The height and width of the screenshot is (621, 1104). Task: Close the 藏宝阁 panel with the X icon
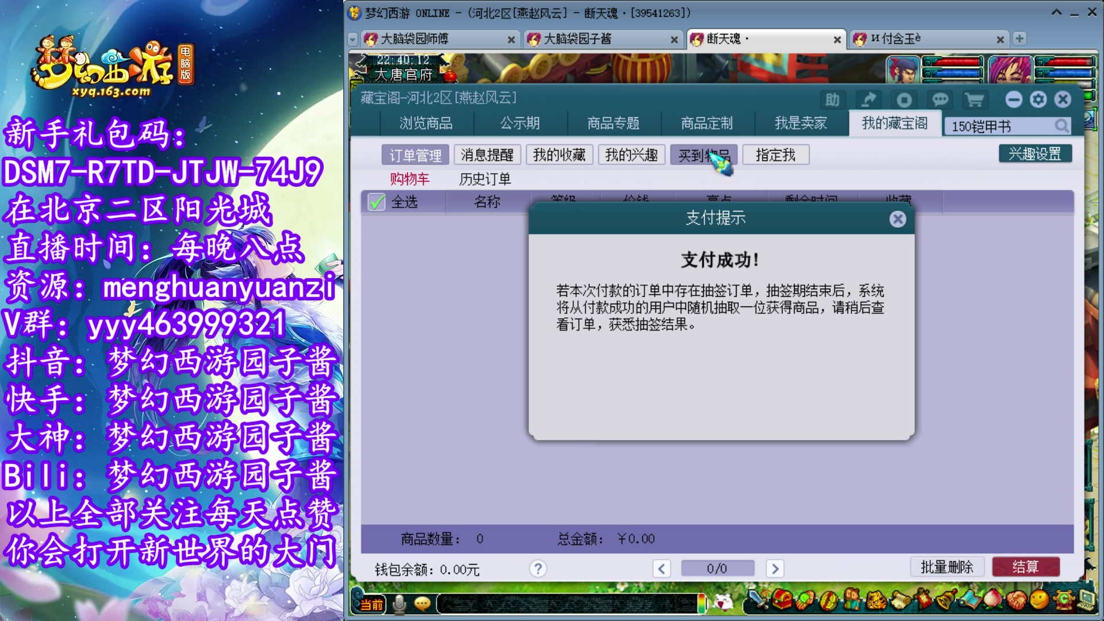(1063, 99)
